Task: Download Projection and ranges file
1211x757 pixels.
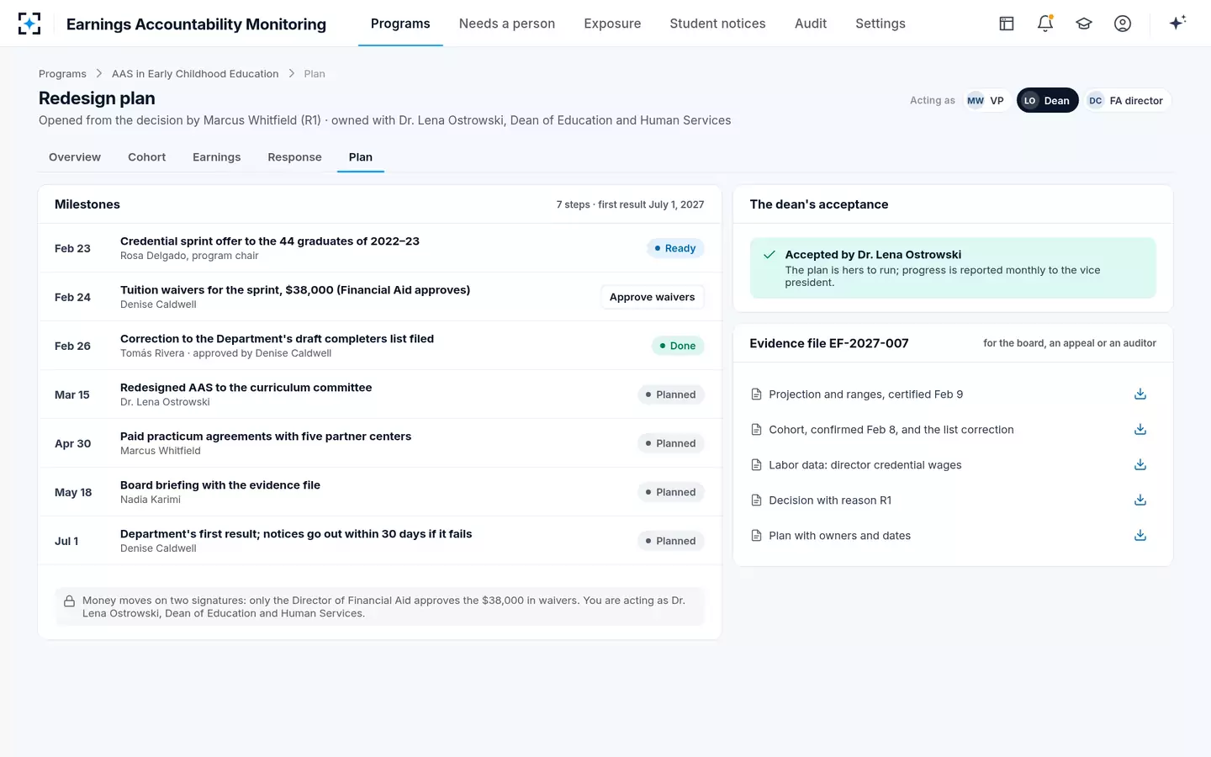Action: point(1140,394)
